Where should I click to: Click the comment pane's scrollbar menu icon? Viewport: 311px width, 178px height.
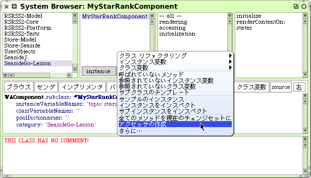click(305, 139)
